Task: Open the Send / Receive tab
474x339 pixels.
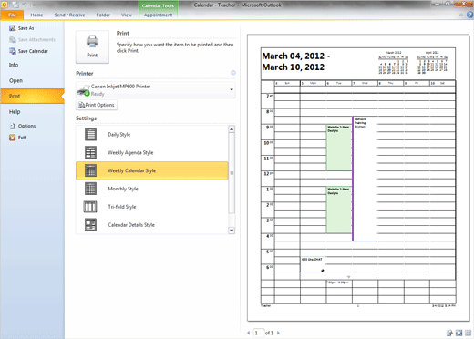Action: coord(69,15)
